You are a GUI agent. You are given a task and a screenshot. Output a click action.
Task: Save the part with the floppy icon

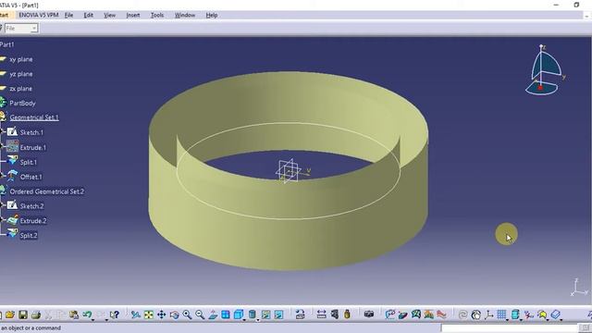click(23, 314)
